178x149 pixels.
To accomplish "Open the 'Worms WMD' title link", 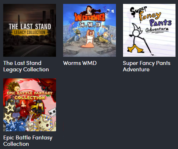I will pyautogui.click(x=80, y=63).
